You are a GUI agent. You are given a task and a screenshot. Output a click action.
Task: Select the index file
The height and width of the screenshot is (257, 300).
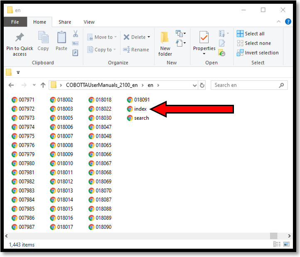click(137, 109)
